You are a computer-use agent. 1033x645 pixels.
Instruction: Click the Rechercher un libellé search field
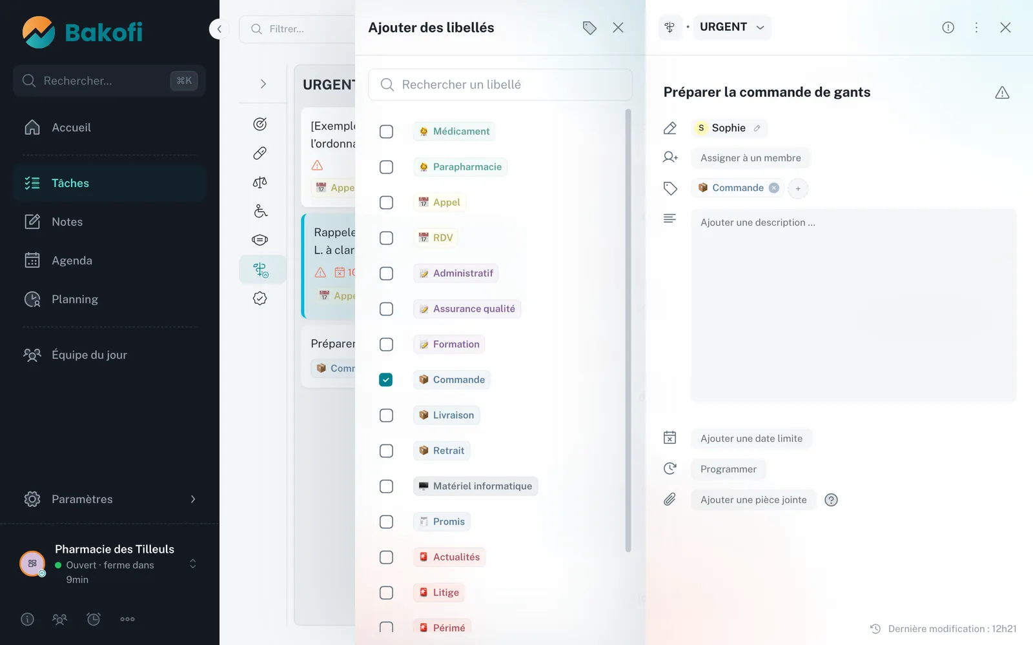point(500,84)
